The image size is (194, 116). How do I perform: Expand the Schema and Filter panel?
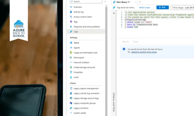(x=114, y=13)
